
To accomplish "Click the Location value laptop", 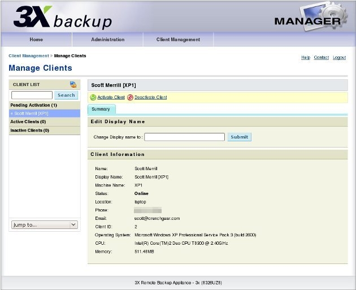I will click(140, 202).
